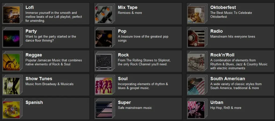Screen dimensions: 275x121
Task: Select the Super channel title
Action: click(124, 102)
